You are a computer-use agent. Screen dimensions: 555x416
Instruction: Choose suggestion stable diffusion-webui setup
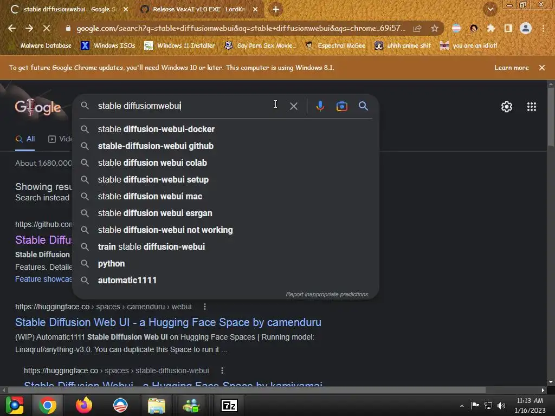[x=226, y=180]
